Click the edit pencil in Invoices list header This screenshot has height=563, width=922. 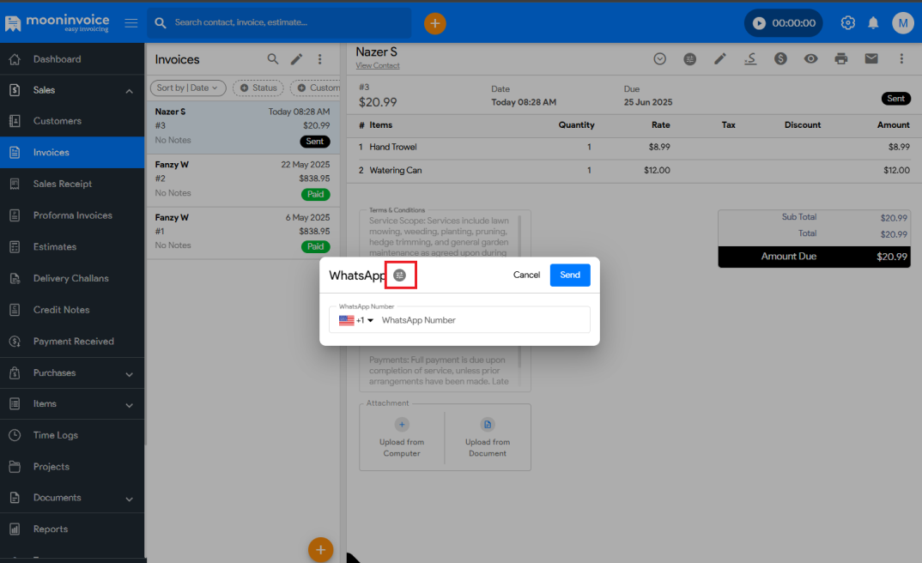point(296,58)
